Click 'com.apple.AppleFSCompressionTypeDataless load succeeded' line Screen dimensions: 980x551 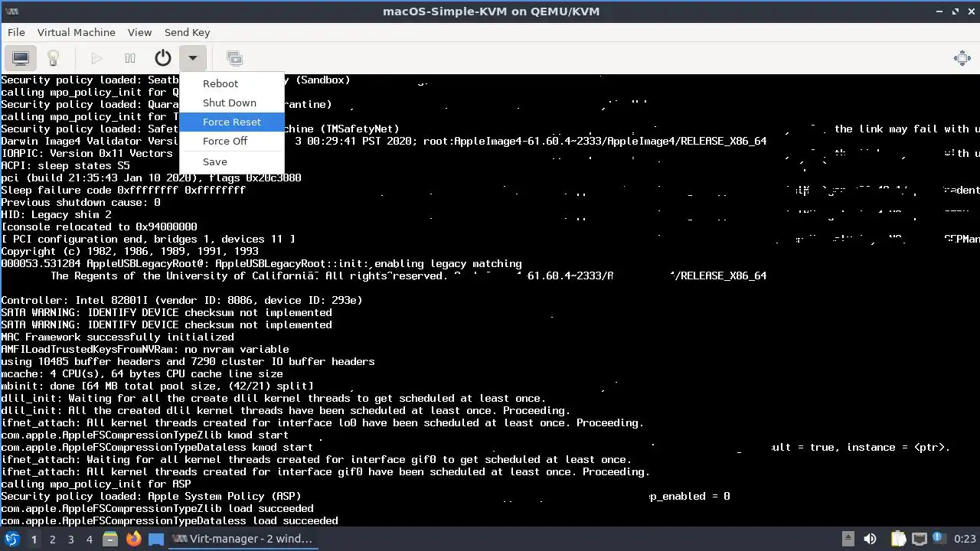point(170,520)
